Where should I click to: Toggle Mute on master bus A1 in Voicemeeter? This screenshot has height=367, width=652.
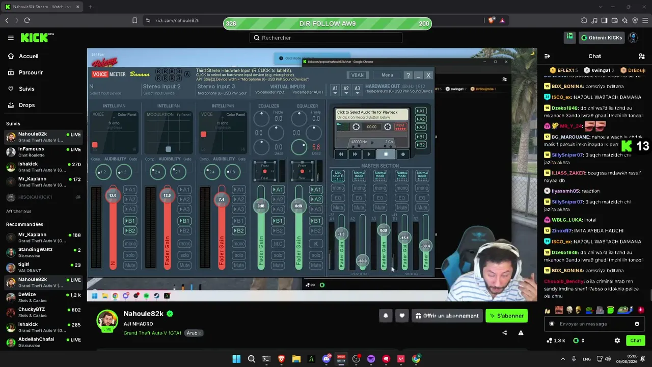point(338,207)
